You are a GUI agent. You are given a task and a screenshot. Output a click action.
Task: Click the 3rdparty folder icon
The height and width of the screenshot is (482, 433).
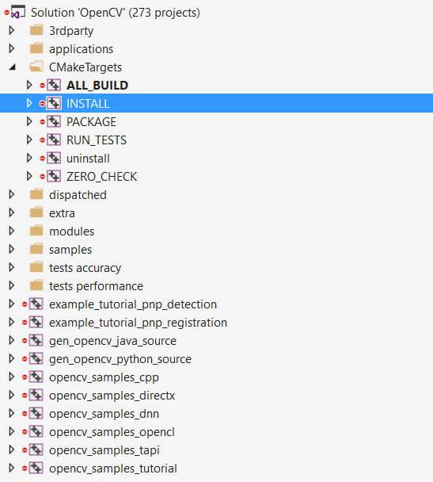point(36,30)
